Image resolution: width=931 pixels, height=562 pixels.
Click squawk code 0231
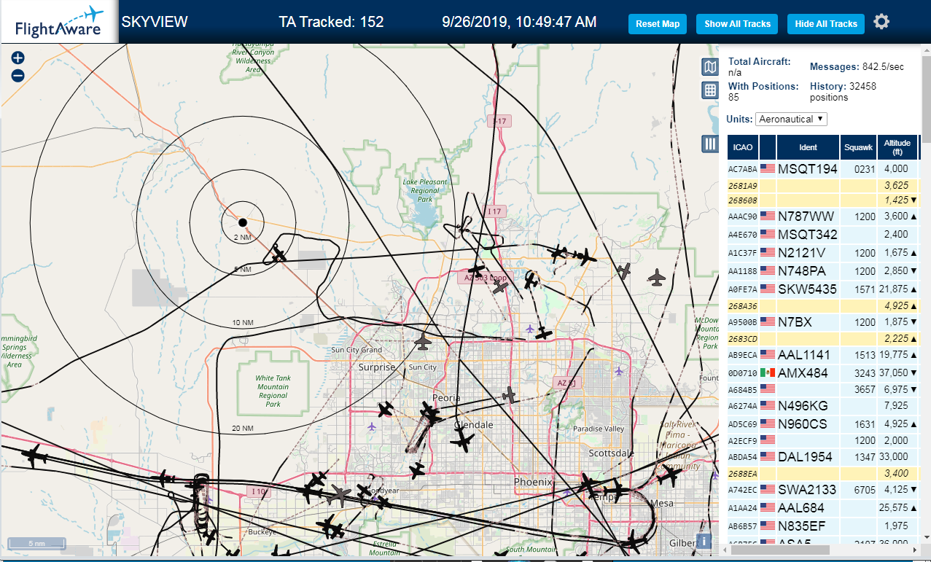[x=865, y=168]
